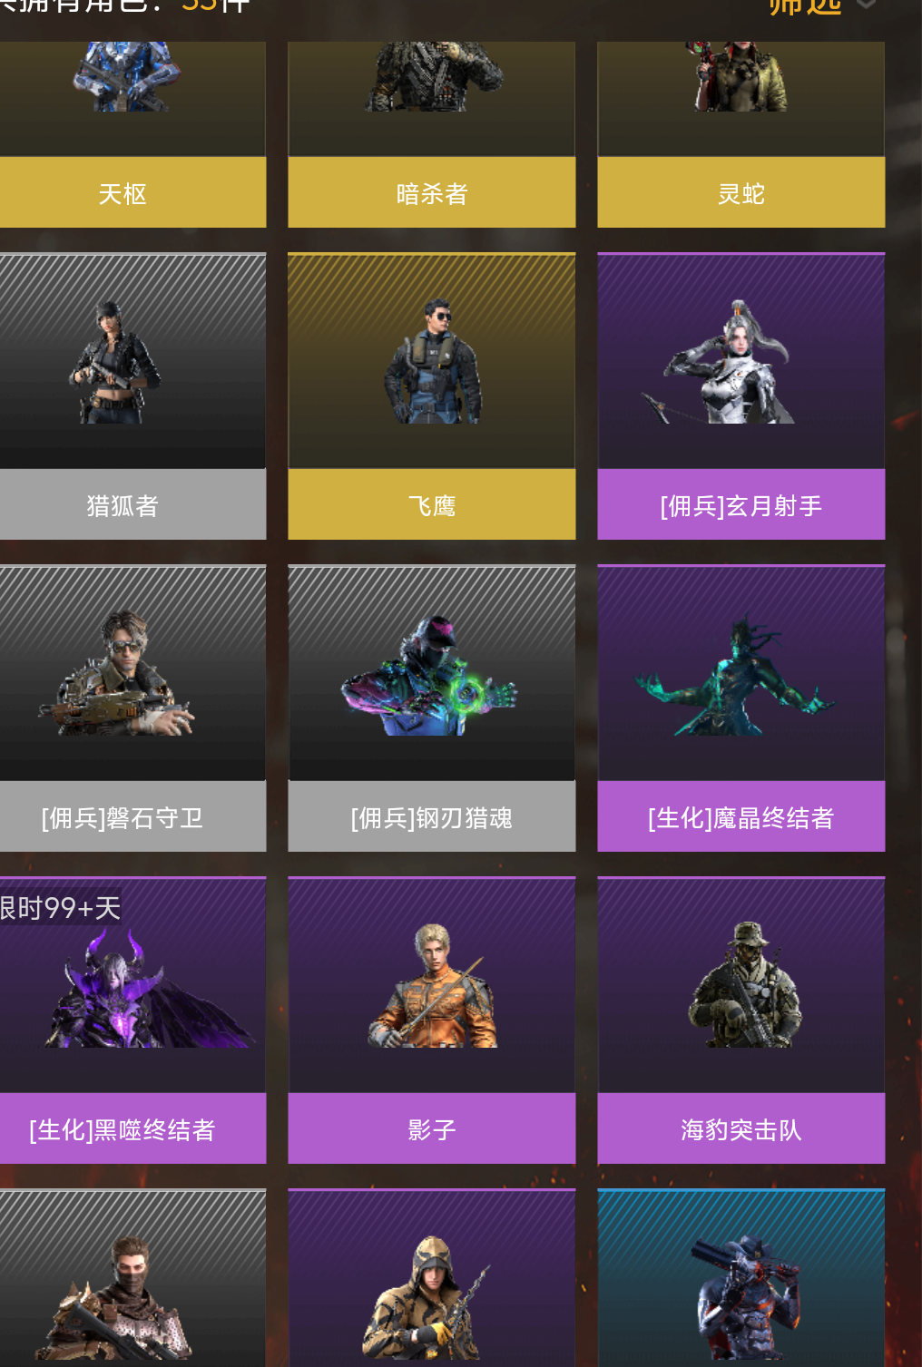The image size is (922, 1367).
Task: Open the 暗杀者 character card
Action: point(432,134)
